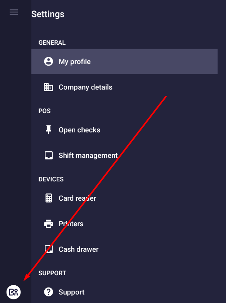Click the Cash drawer icon

[49, 249]
